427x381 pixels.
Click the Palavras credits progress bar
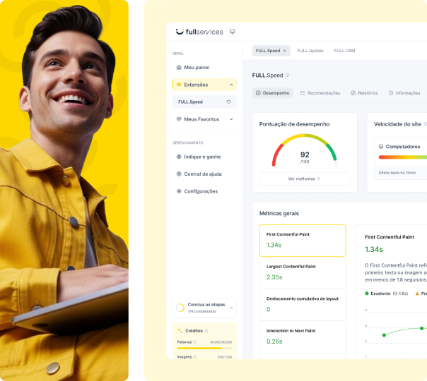pos(204,348)
